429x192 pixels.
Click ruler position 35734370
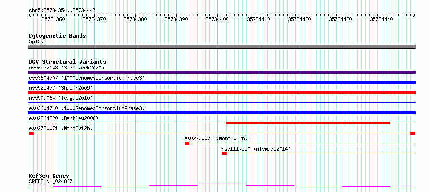pyautogui.click(x=94, y=19)
